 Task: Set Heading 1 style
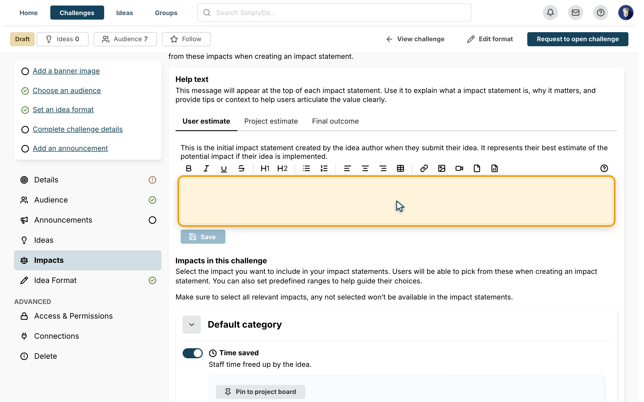(x=265, y=169)
